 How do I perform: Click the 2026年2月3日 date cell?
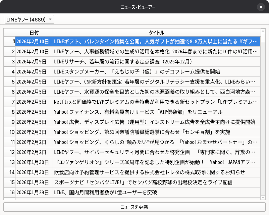click(x=34, y=132)
